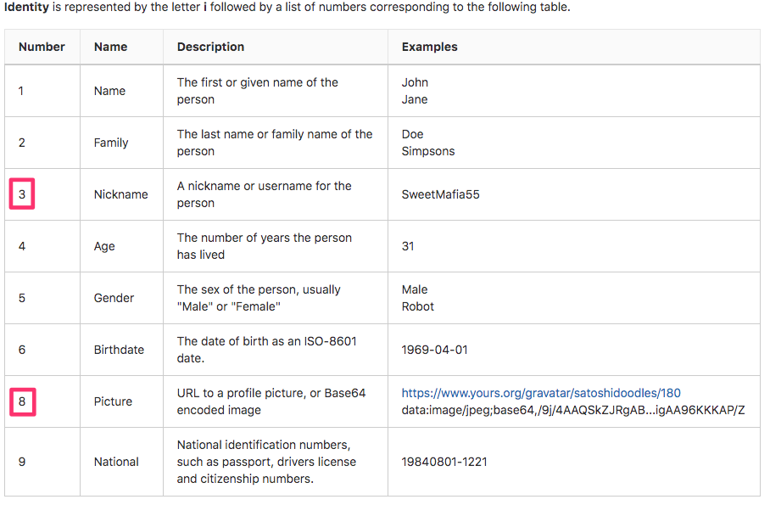Click the Picture name cell
This screenshot has height=505, width=770.
tap(113, 401)
